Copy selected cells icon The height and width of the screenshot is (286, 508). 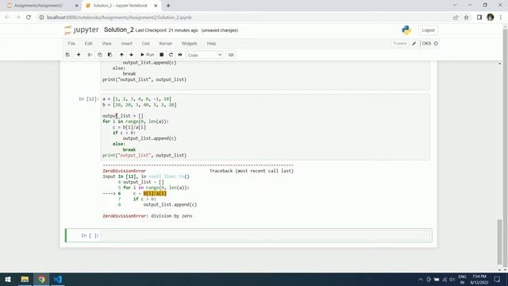100,55
